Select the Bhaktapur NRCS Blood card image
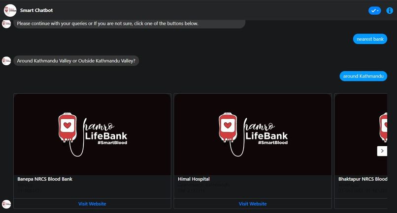Screen dimensions: 397x213 point(361,134)
